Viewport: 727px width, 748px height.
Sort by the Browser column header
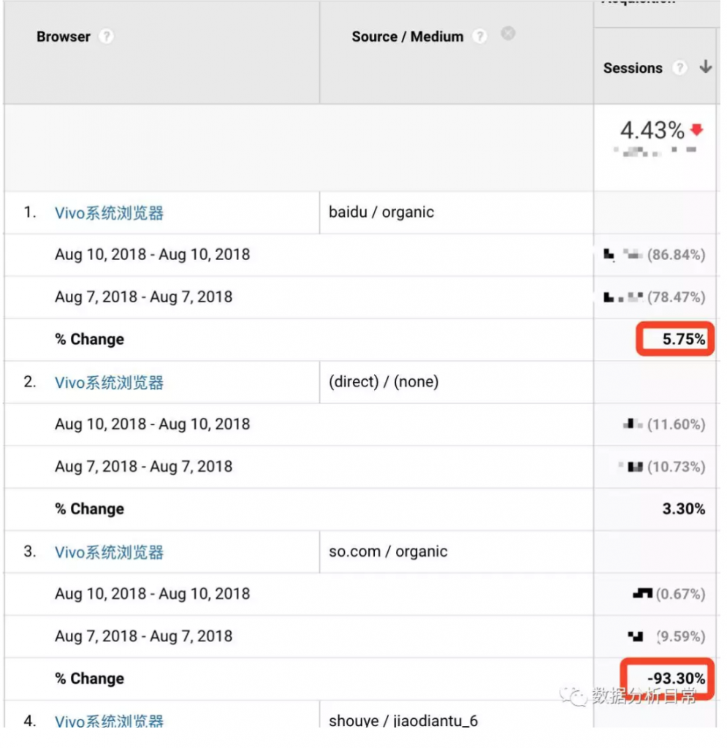(64, 37)
